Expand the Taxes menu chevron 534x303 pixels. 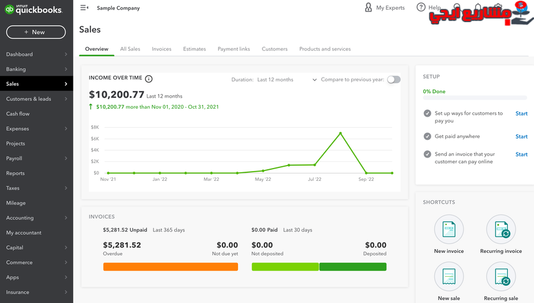65,188
